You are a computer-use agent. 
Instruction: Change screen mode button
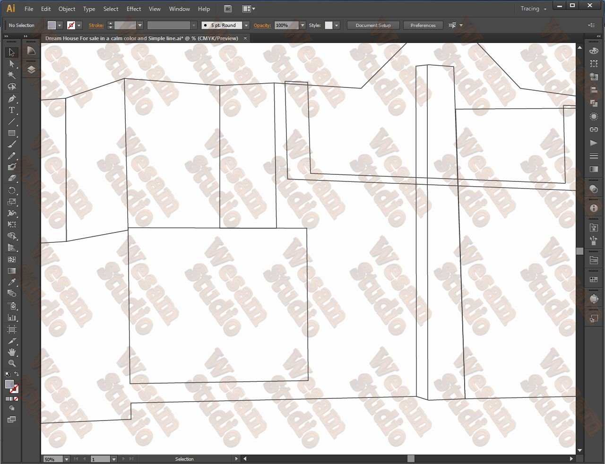click(12, 419)
